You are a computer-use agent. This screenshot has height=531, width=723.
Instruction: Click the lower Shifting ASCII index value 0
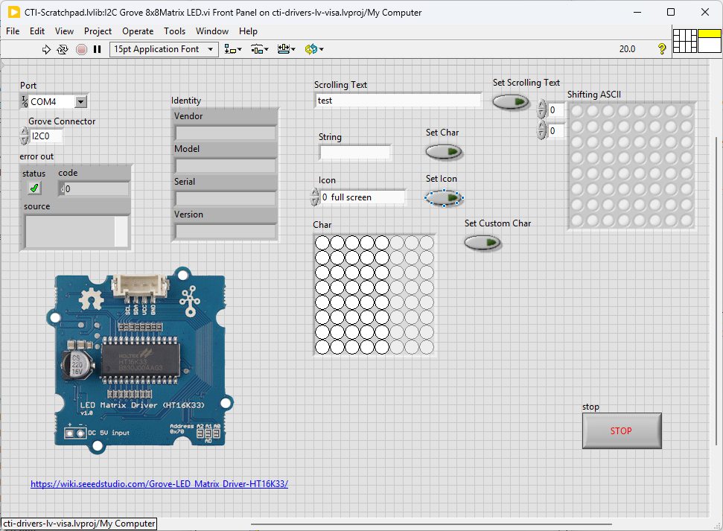pyautogui.click(x=555, y=131)
